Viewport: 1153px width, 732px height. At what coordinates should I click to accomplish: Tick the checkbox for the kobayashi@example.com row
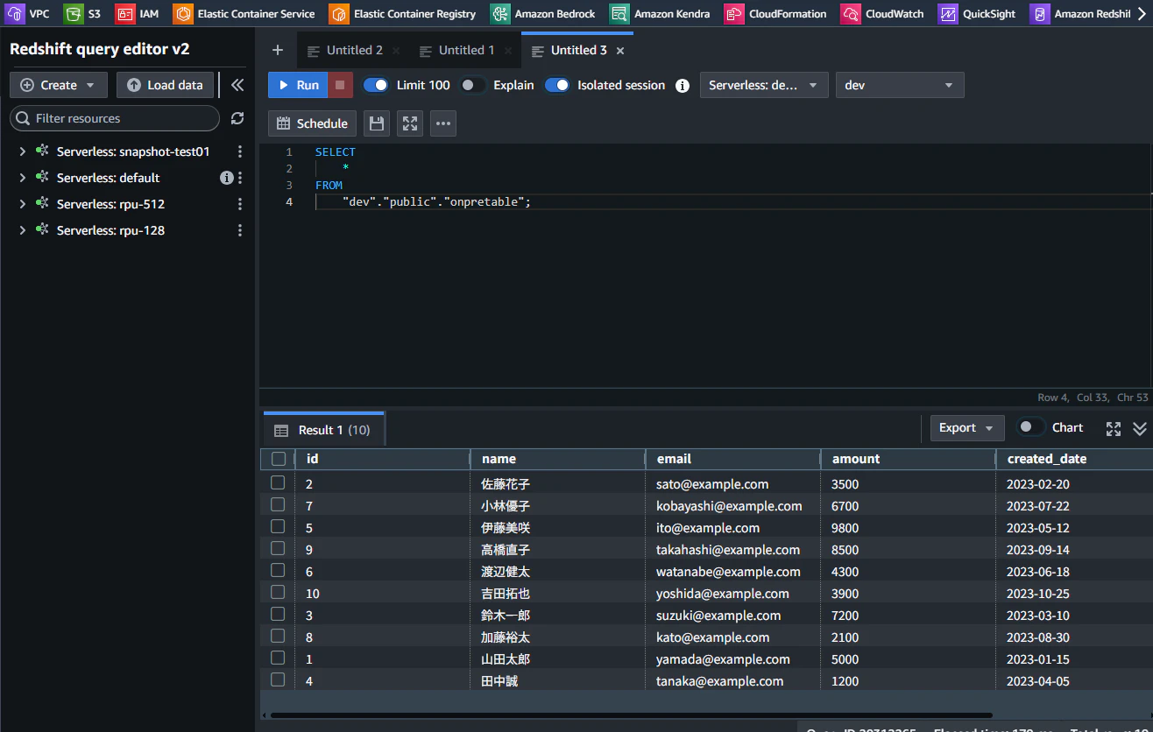pos(278,504)
